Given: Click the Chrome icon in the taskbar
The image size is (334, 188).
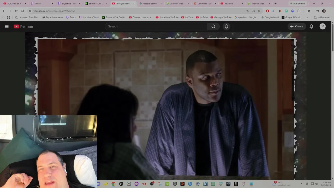Looking at the screenshot, I should click(x=114, y=184).
